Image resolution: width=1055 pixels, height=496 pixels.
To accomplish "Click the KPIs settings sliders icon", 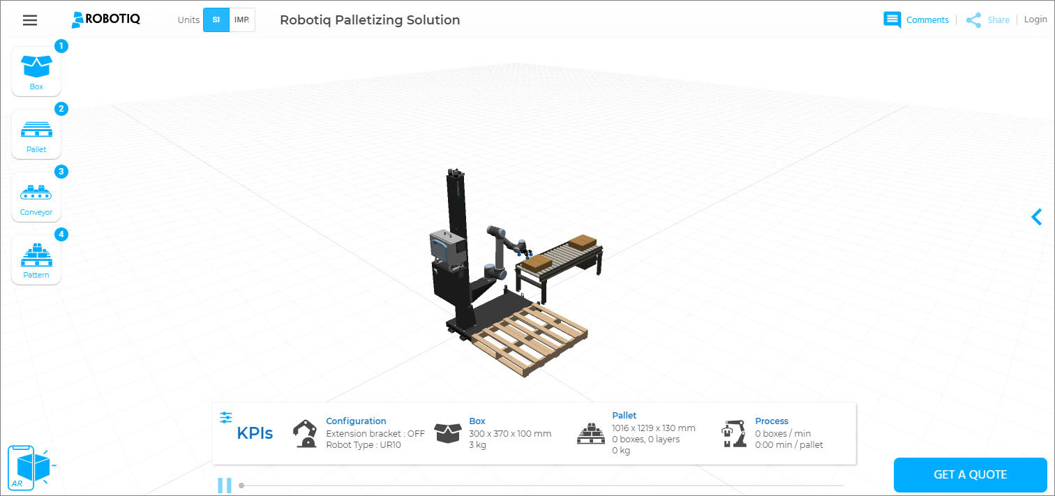I will click(x=226, y=417).
